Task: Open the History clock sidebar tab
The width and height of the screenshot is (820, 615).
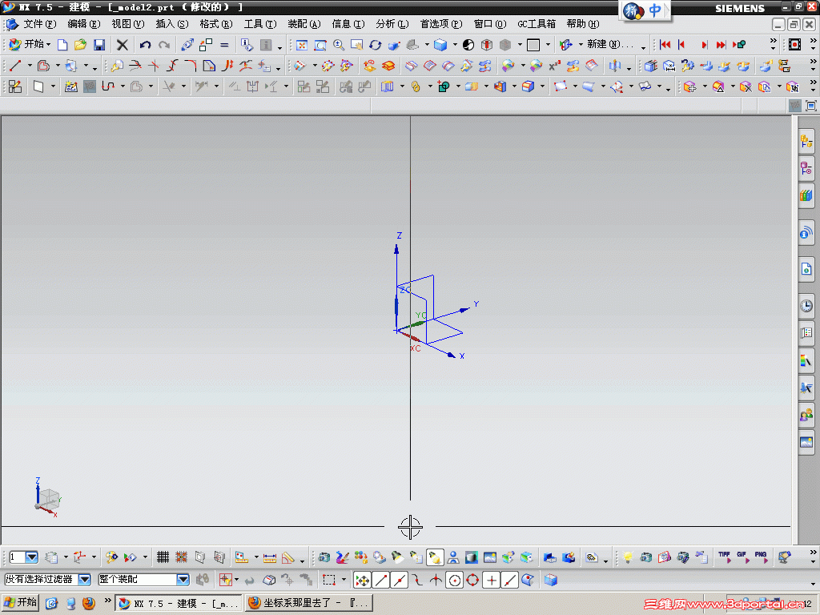Action: click(x=806, y=306)
